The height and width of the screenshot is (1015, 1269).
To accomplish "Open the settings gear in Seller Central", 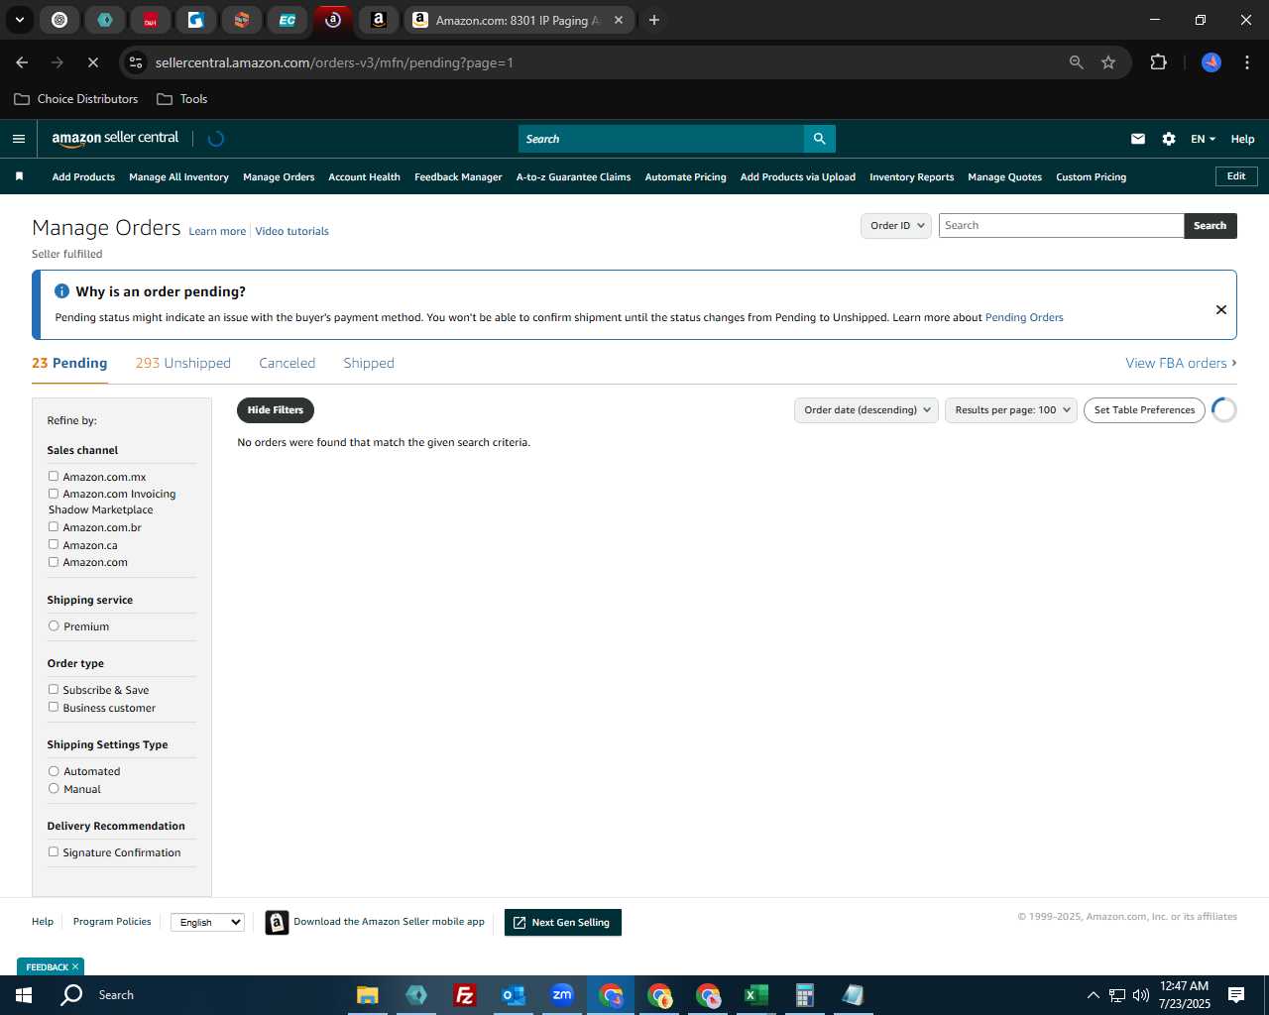I will click(x=1169, y=139).
